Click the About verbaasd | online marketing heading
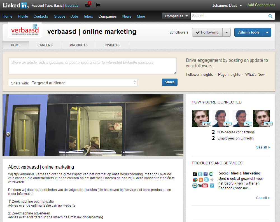This screenshot has width=280, height=222. tap(41, 167)
